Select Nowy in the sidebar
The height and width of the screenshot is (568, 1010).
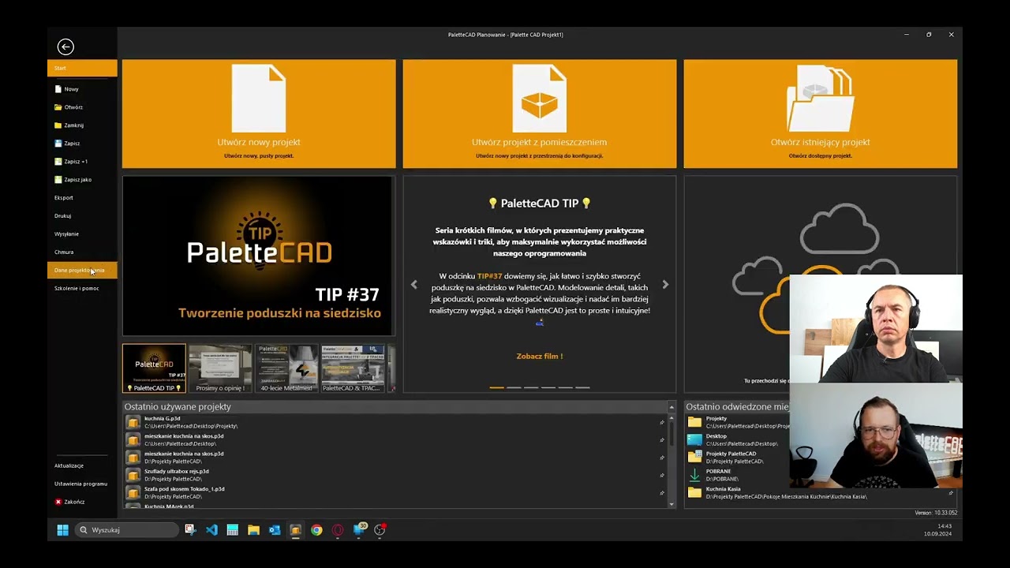click(71, 89)
